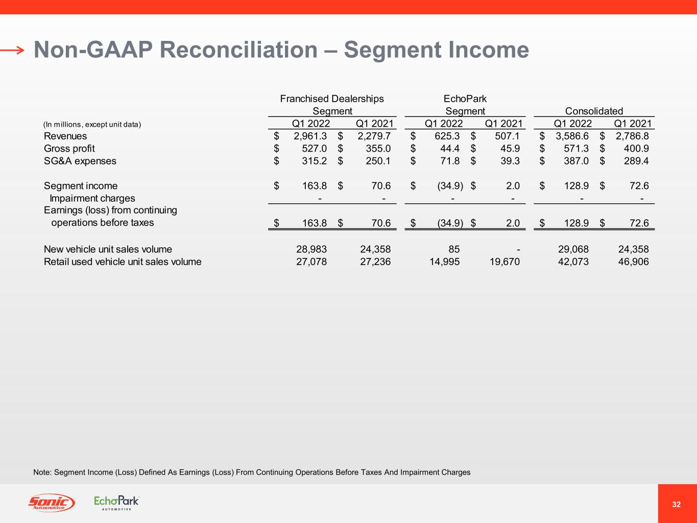Click the footnote about Segment Income definition

coord(252,472)
